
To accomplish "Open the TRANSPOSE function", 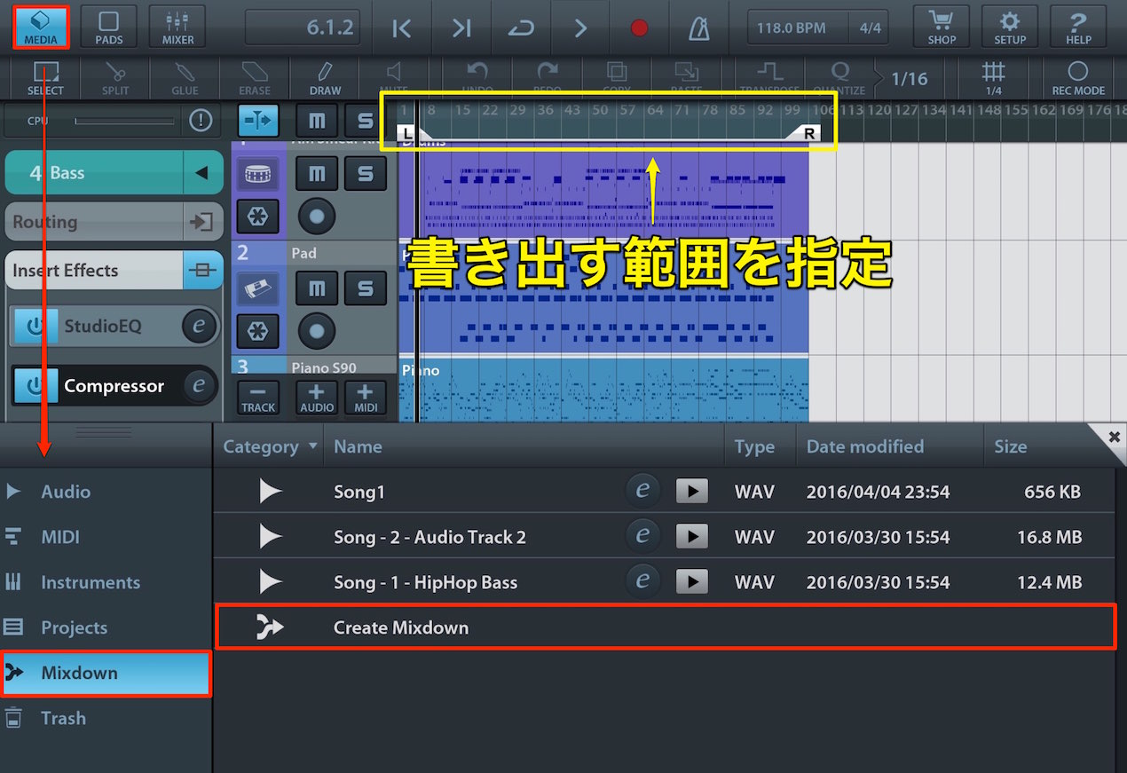I will pos(768,75).
